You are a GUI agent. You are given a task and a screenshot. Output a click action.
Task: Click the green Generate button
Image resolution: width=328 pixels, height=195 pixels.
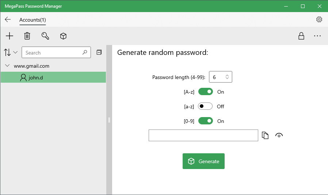click(x=203, y=161)
